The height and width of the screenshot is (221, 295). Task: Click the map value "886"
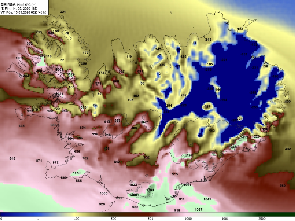pos(79,181)
